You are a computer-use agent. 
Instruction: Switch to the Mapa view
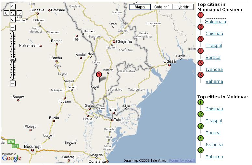140,7
